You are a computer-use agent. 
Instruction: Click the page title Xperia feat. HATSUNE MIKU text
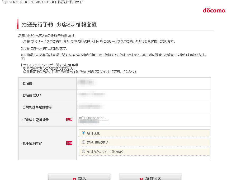pos(42,2)
